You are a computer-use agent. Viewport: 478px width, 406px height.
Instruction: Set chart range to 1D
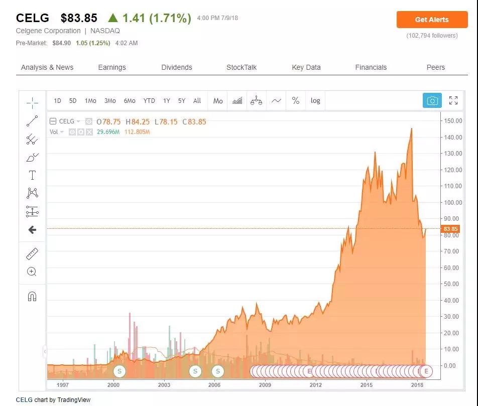click(57, 100)
